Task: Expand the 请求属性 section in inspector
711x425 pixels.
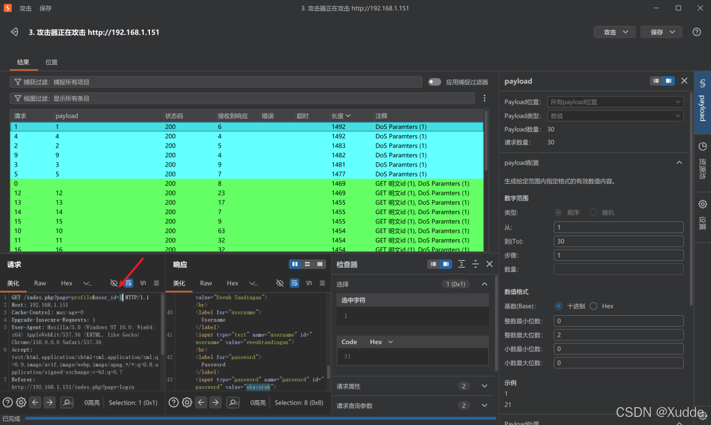Action: tap(484, 386)
